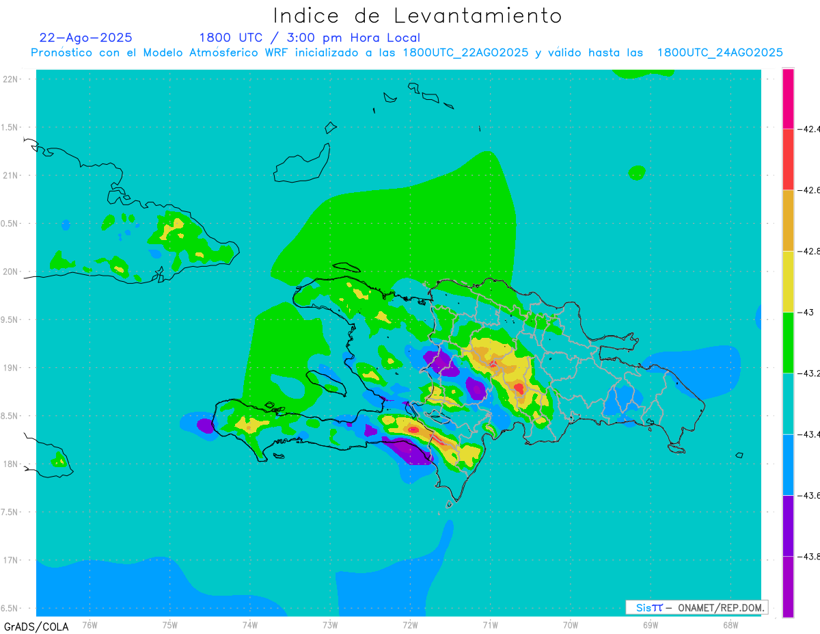Click the "73W" longitude label
820x634 pixels.
click(x=330, y=624)
